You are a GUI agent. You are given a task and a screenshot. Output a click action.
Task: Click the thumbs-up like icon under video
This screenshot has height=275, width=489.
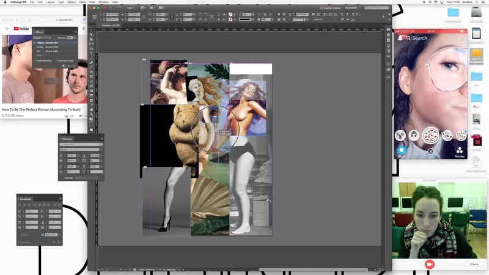point(67,116)
